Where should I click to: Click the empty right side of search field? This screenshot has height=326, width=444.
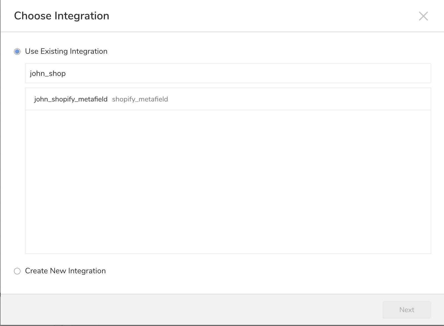pyautogui.click(x=333, y=73)
